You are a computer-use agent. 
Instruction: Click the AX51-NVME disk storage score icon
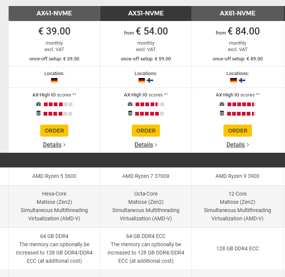[x=130, y=113]
